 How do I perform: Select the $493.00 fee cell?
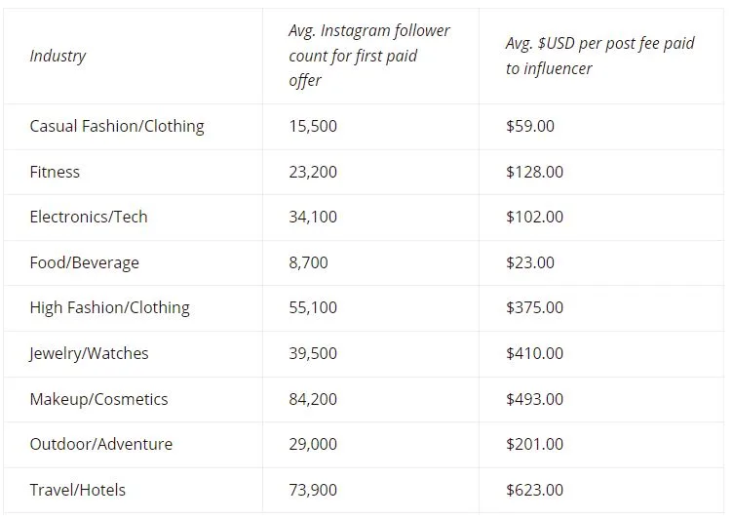[x=534, y=399]
